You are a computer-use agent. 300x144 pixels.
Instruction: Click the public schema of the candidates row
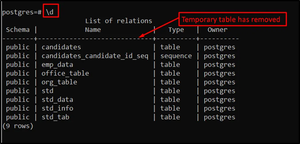(x=18, y=47)
